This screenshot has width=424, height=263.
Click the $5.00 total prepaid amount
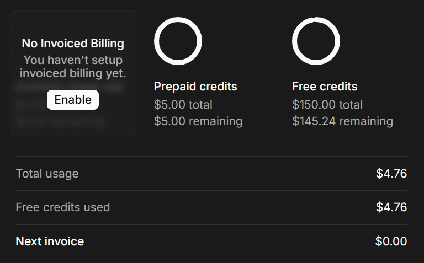pos(183,104)
